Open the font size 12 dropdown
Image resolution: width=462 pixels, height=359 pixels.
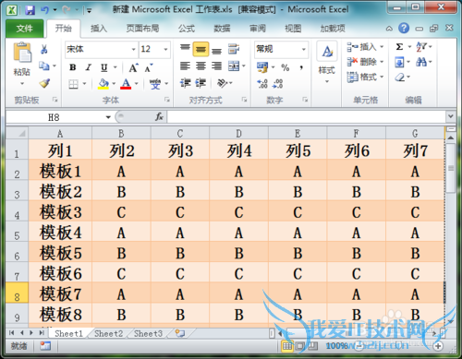(x=165, y=49)
